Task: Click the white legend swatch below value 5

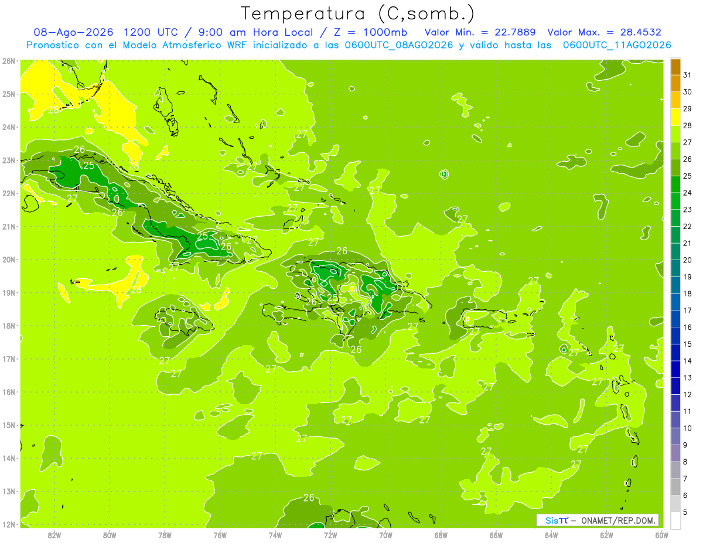Action: [x=675, y=520]
